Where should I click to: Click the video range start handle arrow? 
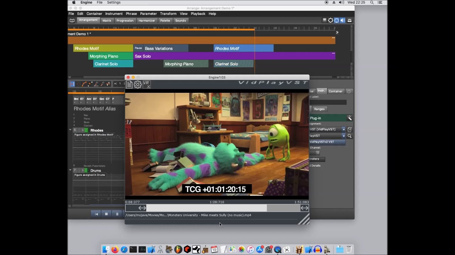tap(142, 208)
